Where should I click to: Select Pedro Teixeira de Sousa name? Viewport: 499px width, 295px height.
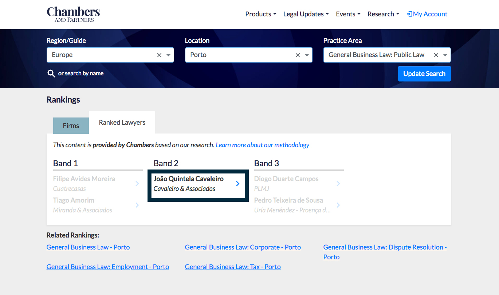pos(288,200)
